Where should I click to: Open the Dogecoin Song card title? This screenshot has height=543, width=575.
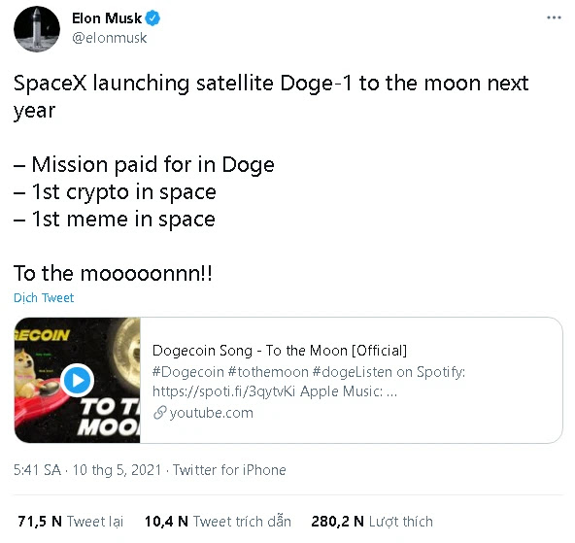coord(280,351)
